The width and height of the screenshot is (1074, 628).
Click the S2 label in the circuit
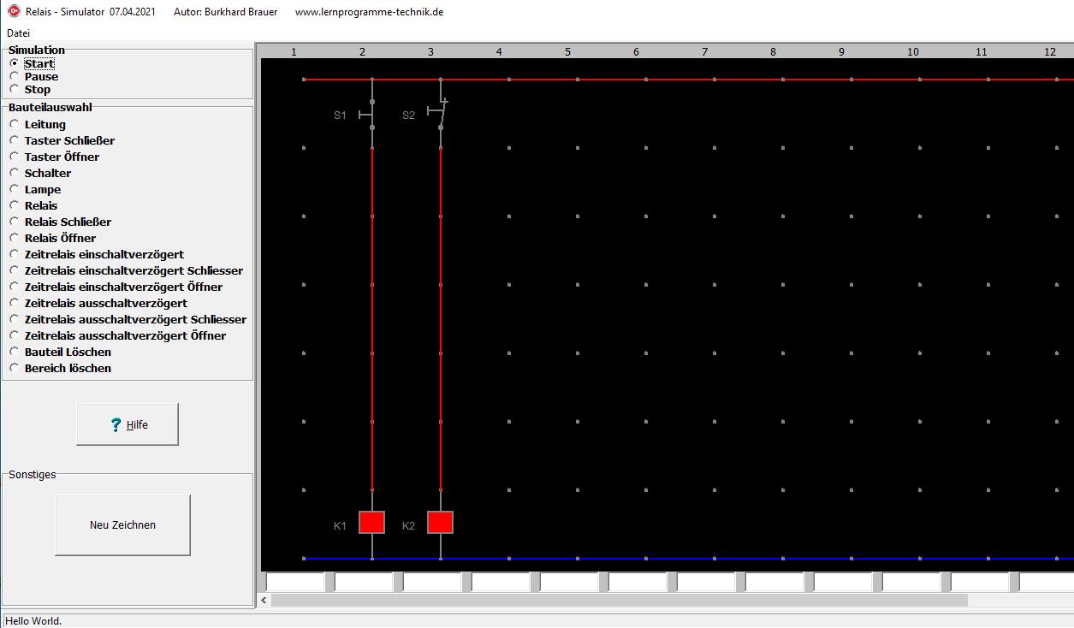point(408,115)
